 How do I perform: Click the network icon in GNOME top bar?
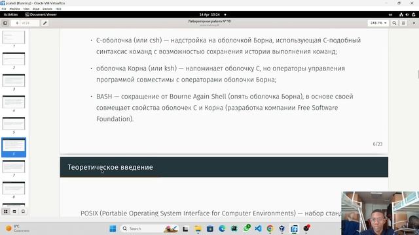click(401, 14)
